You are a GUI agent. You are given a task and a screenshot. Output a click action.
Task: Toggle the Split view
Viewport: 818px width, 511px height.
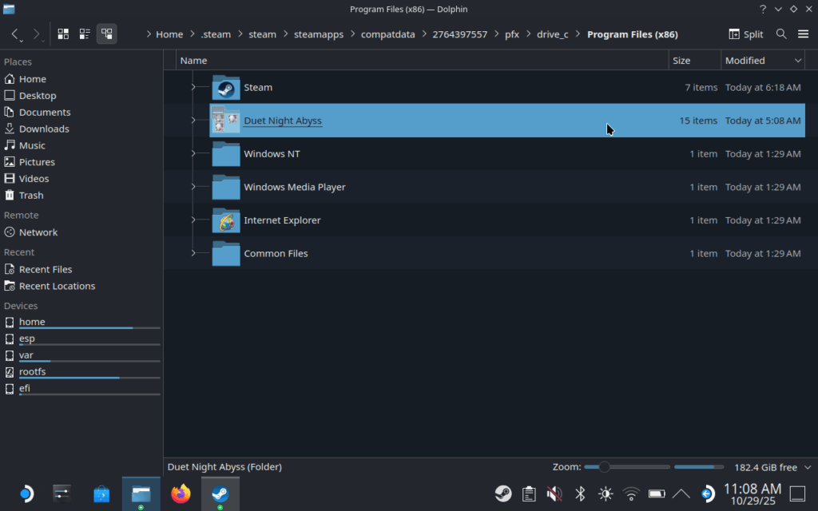point(745,34)
